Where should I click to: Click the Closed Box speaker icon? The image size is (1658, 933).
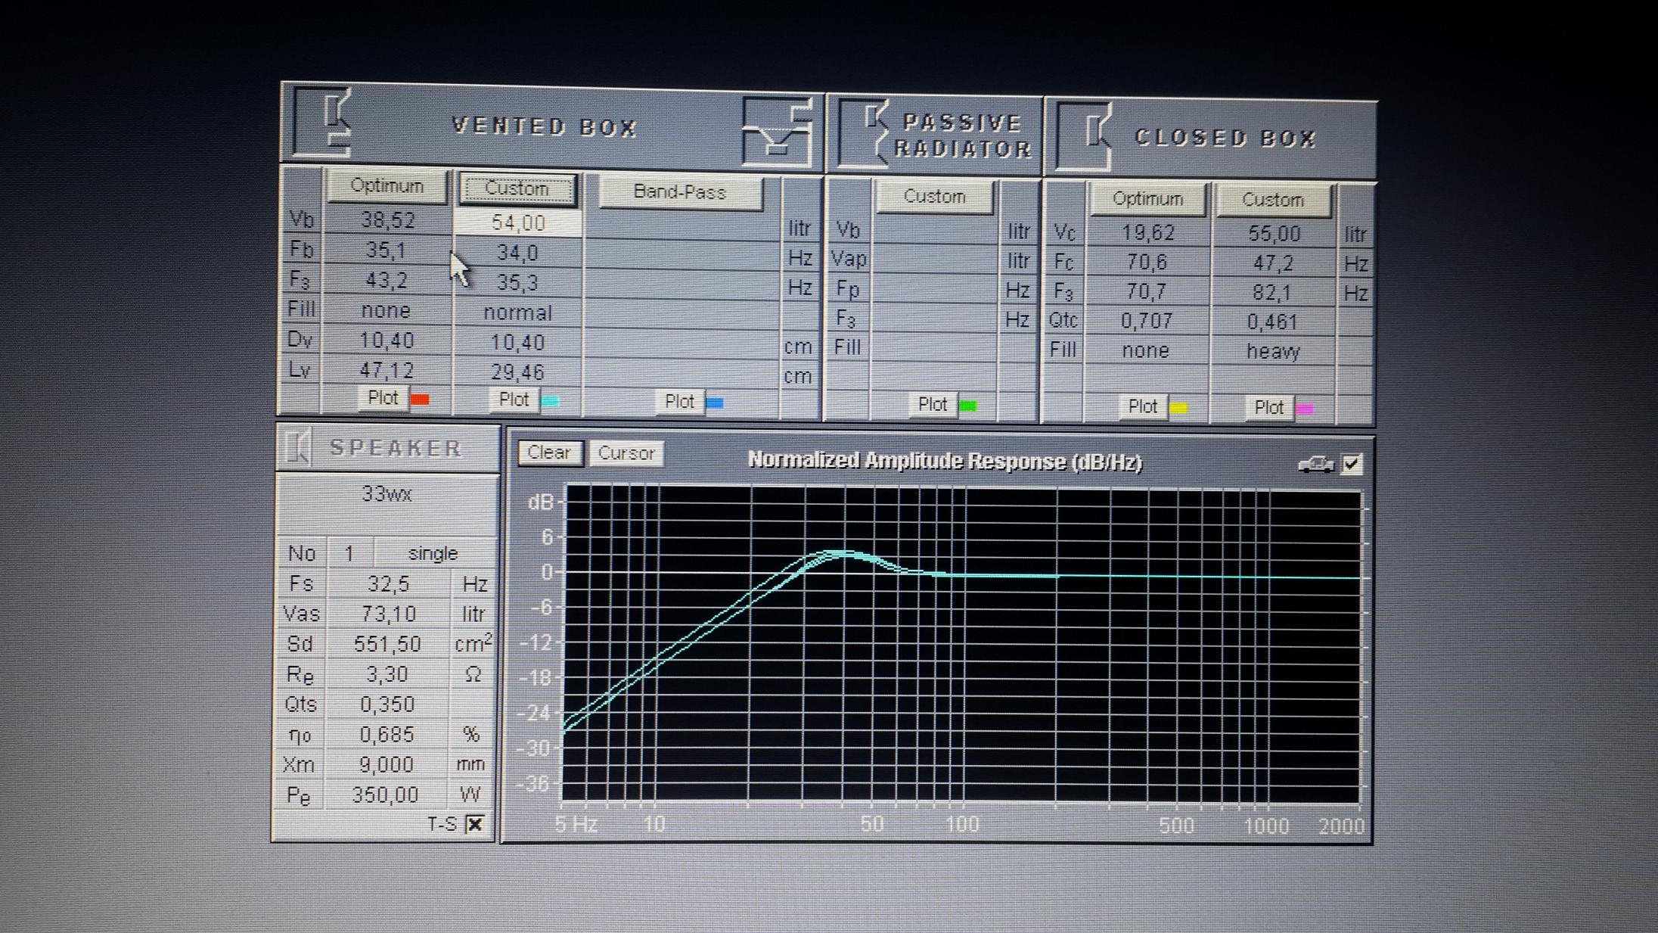pos(1085,136)
